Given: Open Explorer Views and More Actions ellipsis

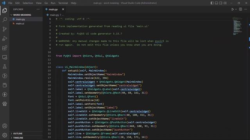Looking at the screenshot, I should click(x=38, y=9).
